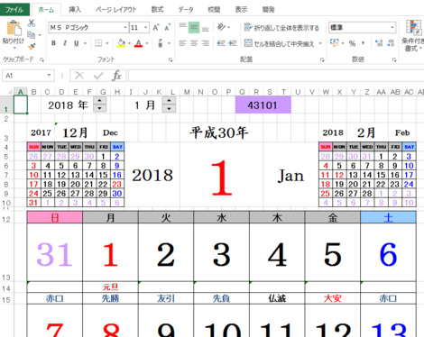424x337 pixels.
Task: Open the ファイル tab
Action: (x=14, y=10)
